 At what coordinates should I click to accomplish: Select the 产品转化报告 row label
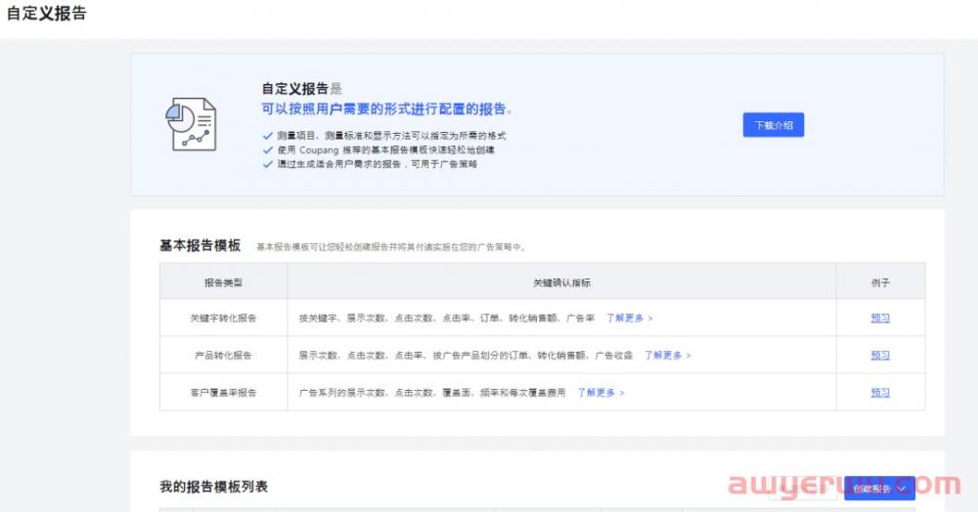coord(223,356)
